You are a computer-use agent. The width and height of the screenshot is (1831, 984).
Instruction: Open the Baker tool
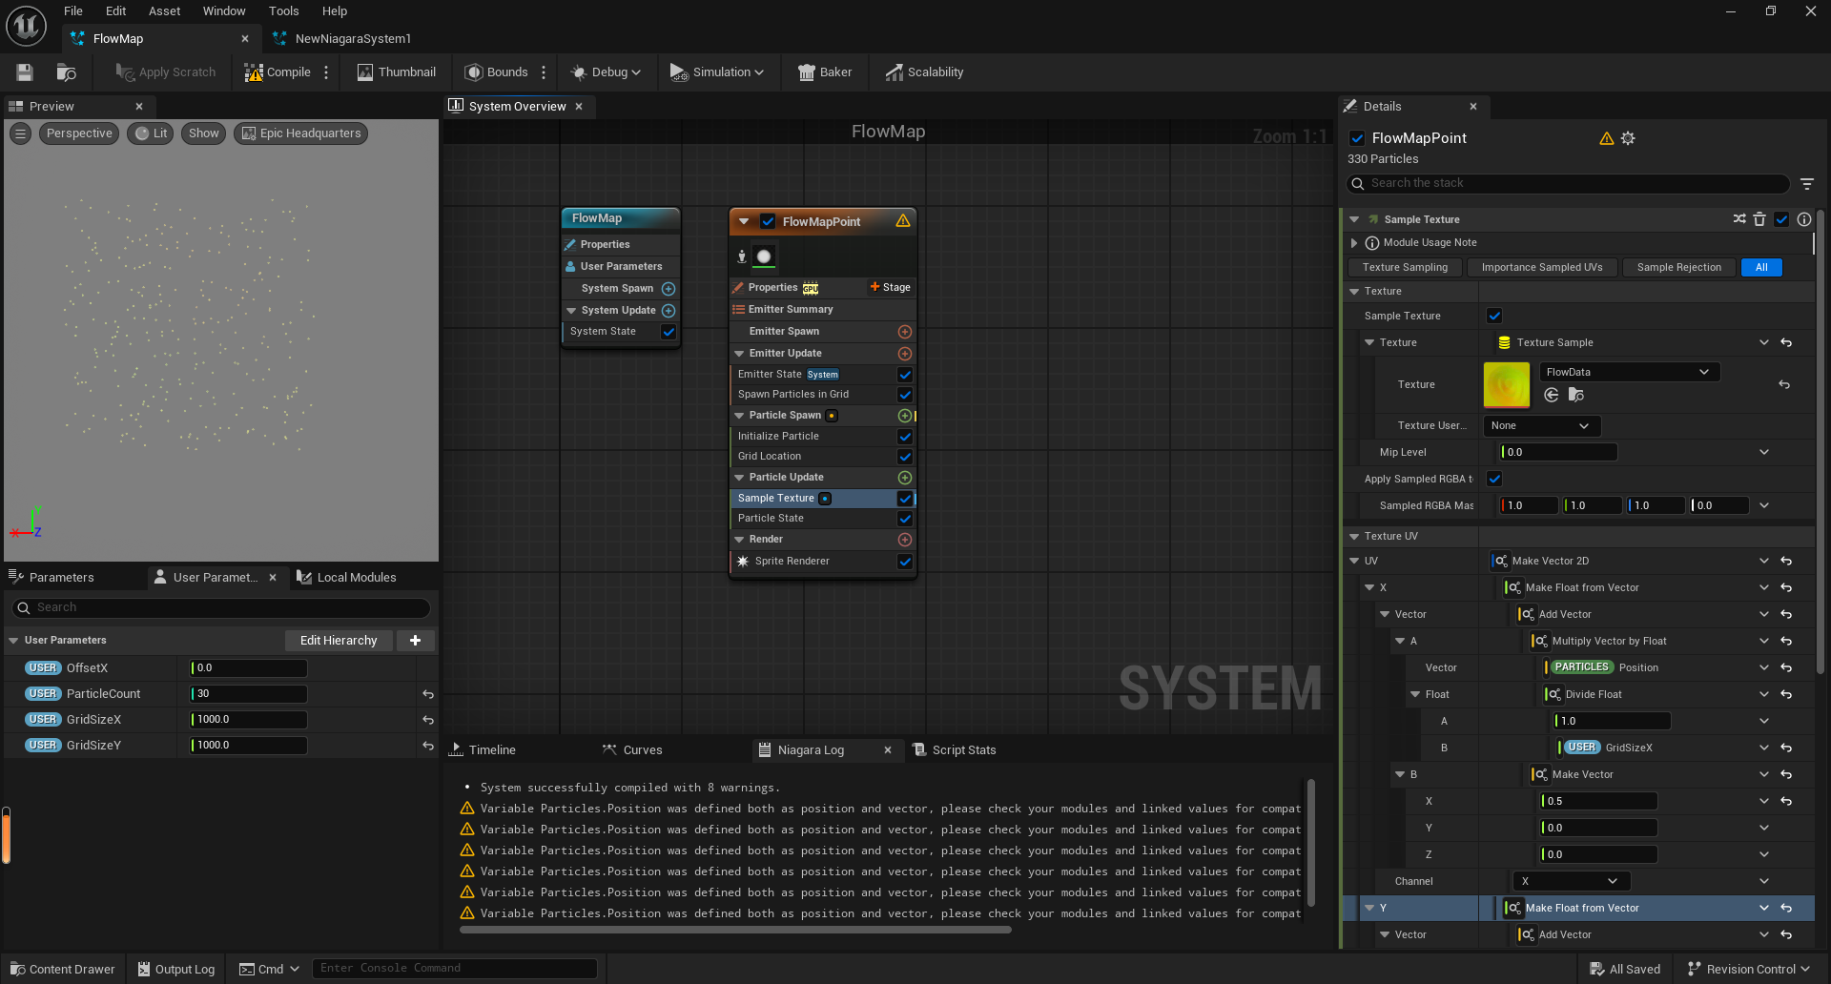tap(824, 72)
